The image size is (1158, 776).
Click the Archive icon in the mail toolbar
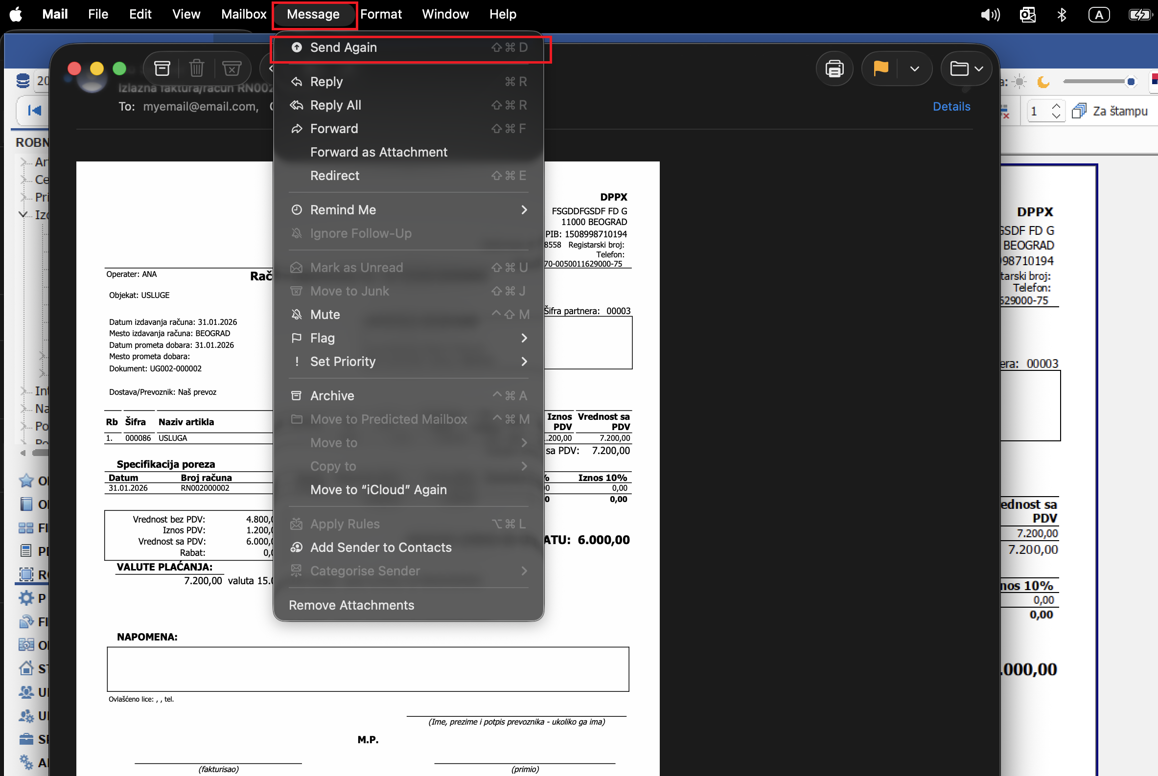(162, 68)
